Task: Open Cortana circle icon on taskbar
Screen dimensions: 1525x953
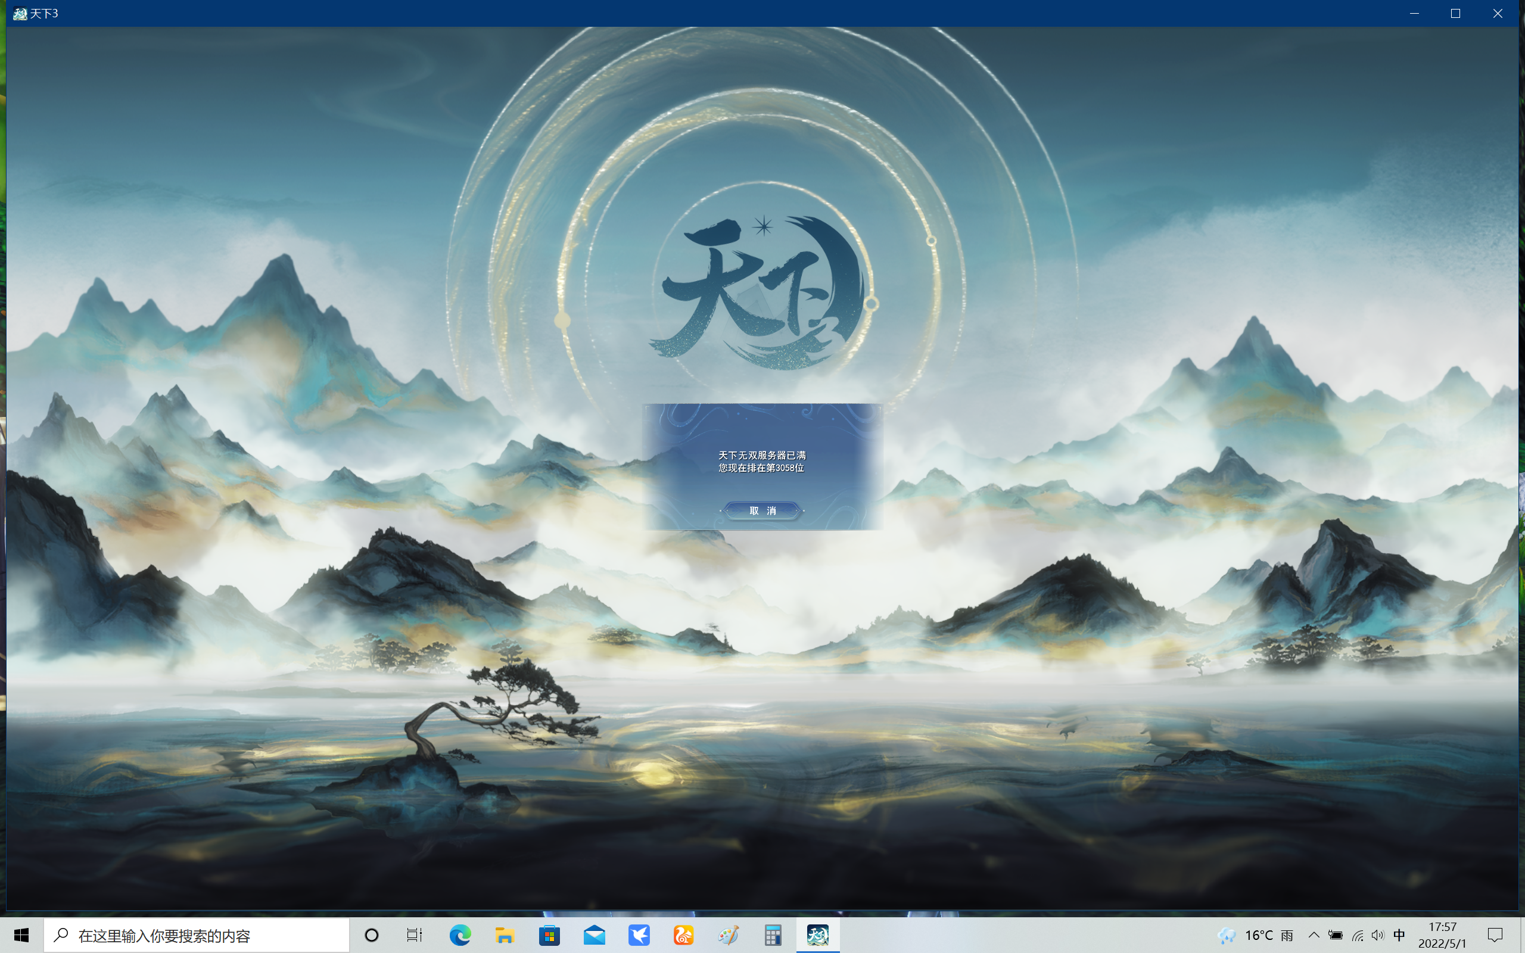Action: pos(372,935)
